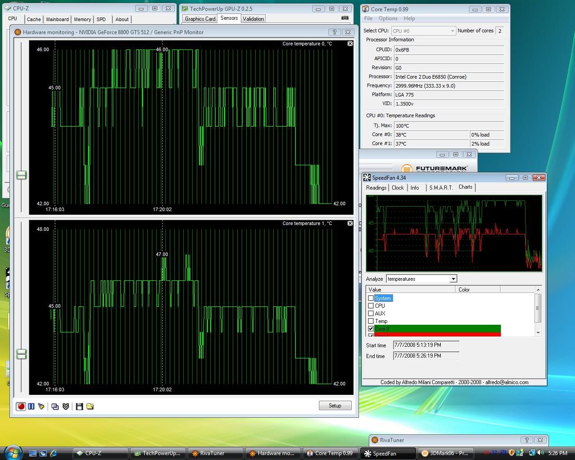The width and height of the screenshot is (575, 460).
Task: Check the AUX checkbox in SpeedFan charts
Action: [371, 314]
